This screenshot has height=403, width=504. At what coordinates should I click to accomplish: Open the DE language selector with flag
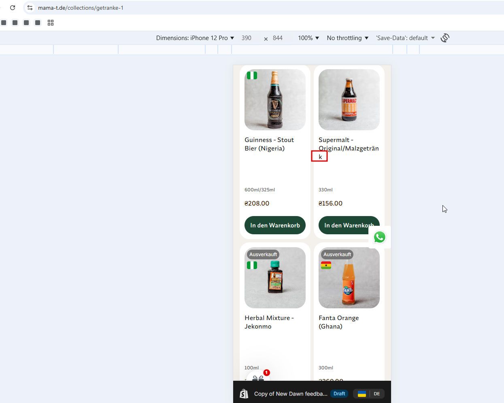pos(369,394)
